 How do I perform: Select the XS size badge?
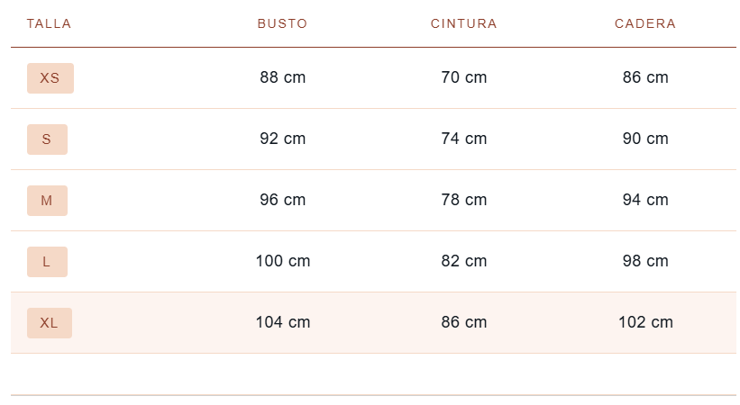click(x=50, y=78)
